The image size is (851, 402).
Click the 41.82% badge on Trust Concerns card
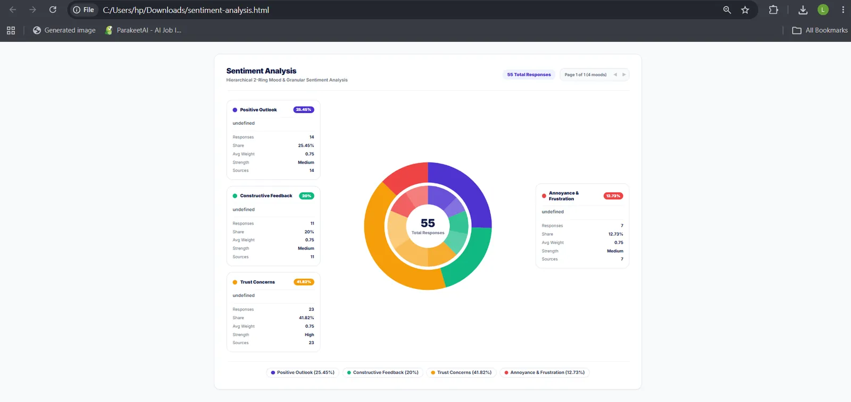[304, 282]
